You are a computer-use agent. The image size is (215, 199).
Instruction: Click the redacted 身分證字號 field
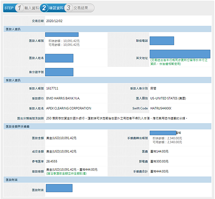(59, 72)
